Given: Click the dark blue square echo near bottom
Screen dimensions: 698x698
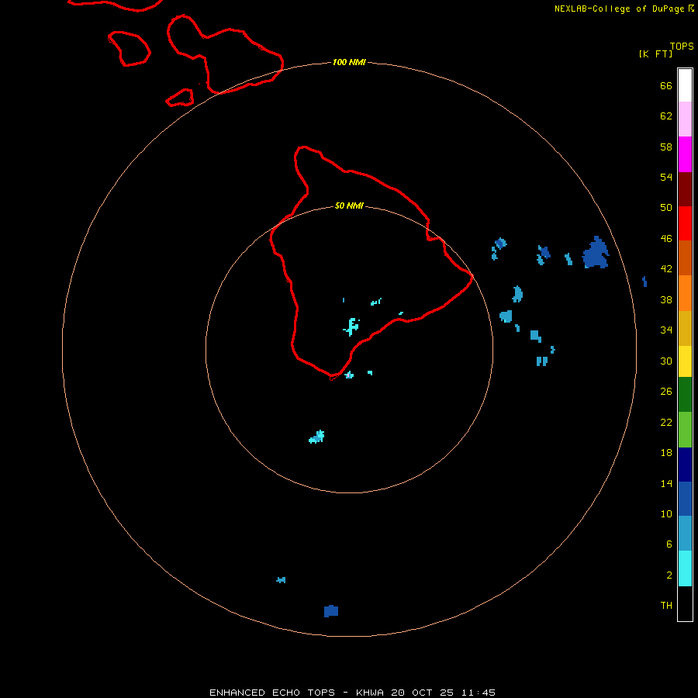Looking at the screenshot, I should [x=330, y=611].
